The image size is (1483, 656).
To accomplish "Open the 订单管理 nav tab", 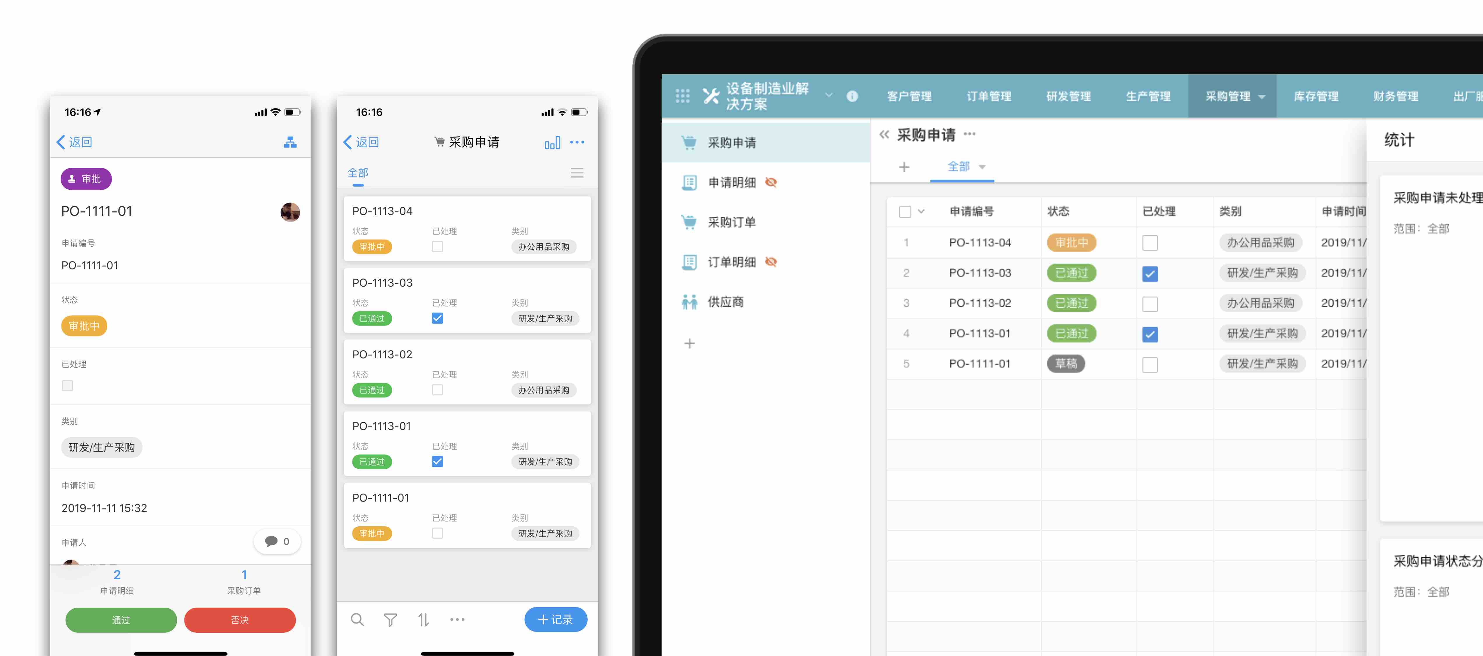I will coord(988,96).
